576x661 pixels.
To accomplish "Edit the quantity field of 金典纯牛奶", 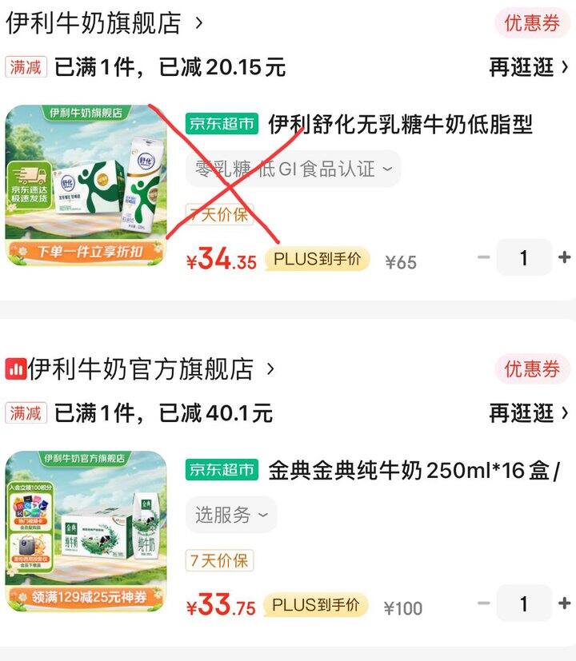I will (x=524, y=603).
